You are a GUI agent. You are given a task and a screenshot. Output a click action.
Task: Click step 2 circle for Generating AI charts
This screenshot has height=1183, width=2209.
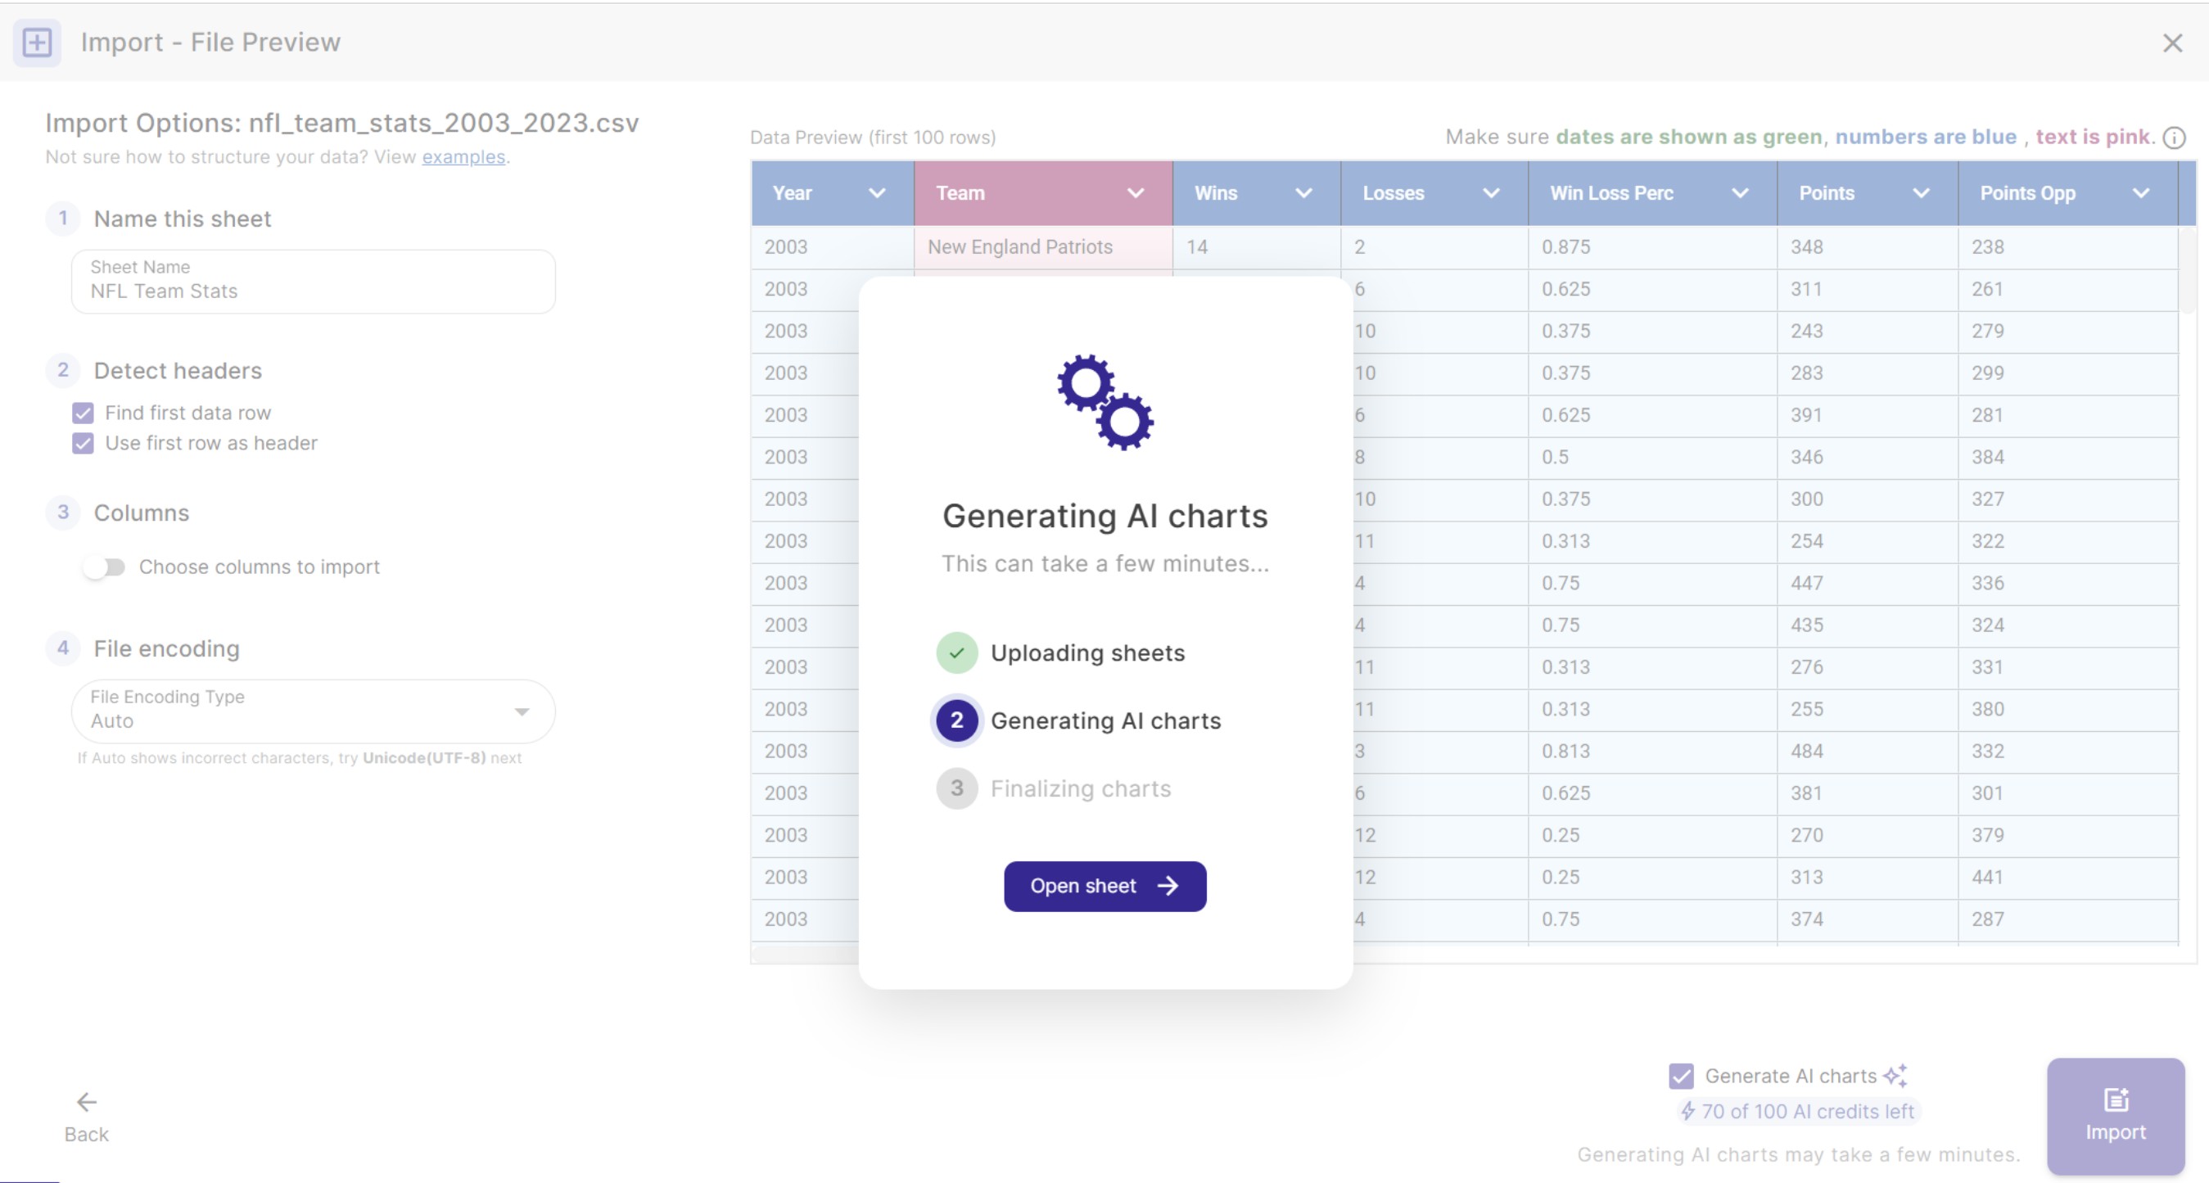[957, 720]
